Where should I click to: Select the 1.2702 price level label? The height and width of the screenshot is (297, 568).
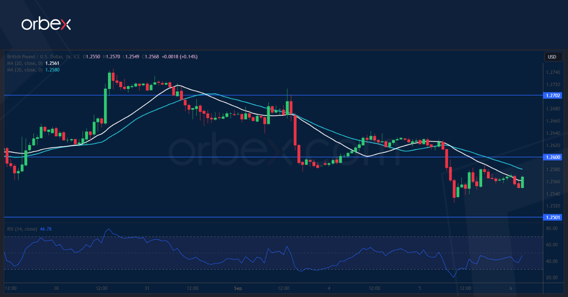tap(553, 95)
